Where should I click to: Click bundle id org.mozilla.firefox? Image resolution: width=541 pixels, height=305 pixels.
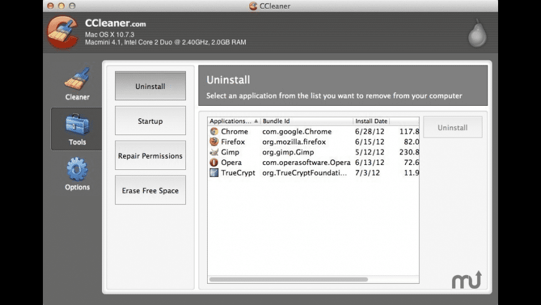[x=294, y=142]
